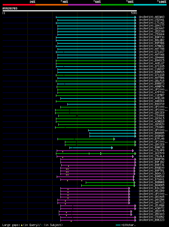Select the UniRef100_C5LHP8 label
Image resolution: width=169 pixels, height=227 pixels.
pyautogui.click(x=152, y=151)
